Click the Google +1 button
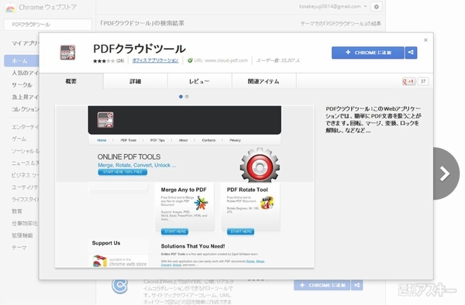The height and width of the screenshot is (305, 465). click(x=408, y=81)
